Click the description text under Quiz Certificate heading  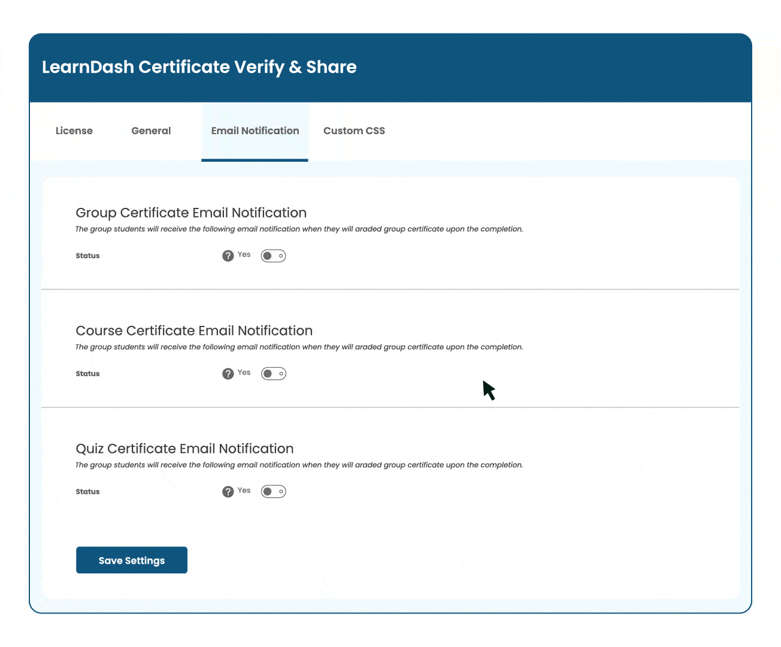[299, 465]
